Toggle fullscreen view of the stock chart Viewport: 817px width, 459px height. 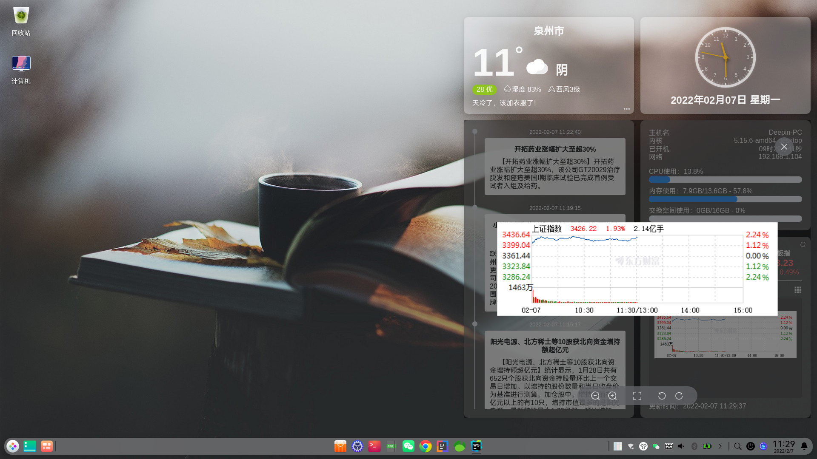[637, 396]
